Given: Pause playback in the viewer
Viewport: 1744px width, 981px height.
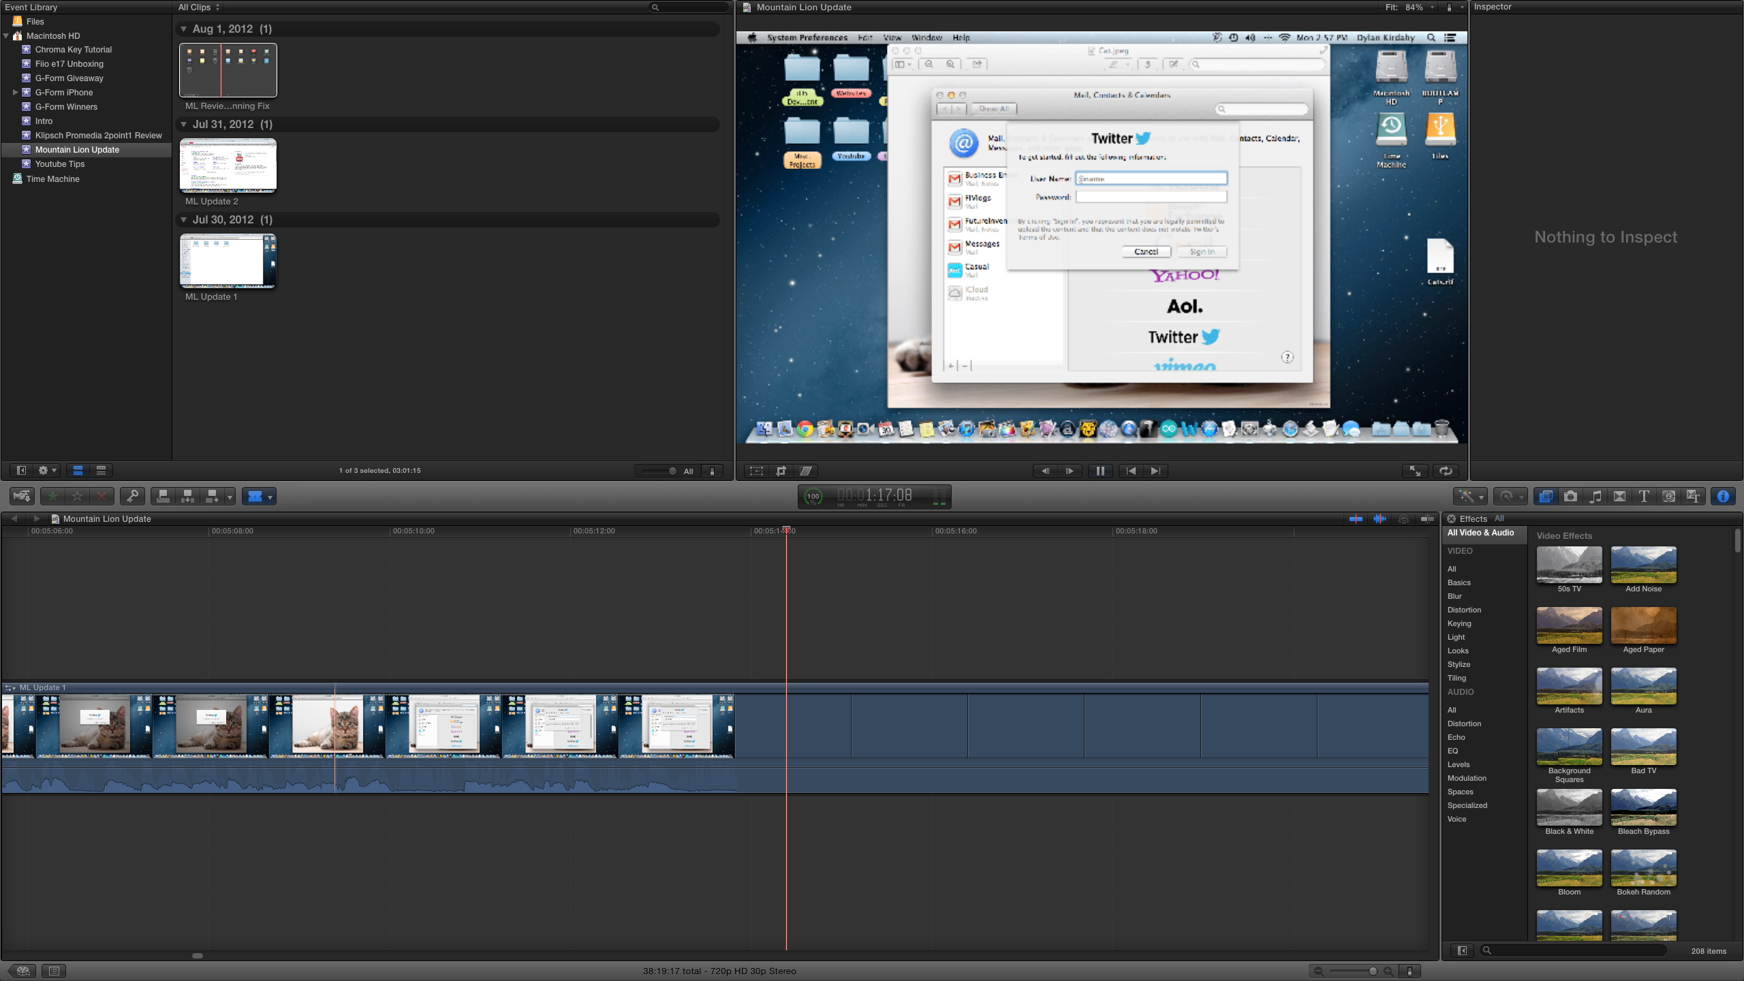Looking at the screenshot, I should point(1100,471).
